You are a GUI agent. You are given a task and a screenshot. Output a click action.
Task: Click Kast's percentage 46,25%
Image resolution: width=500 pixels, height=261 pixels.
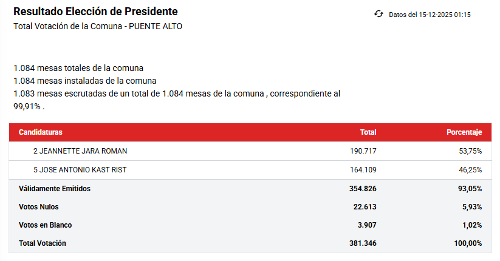point(470,170)
